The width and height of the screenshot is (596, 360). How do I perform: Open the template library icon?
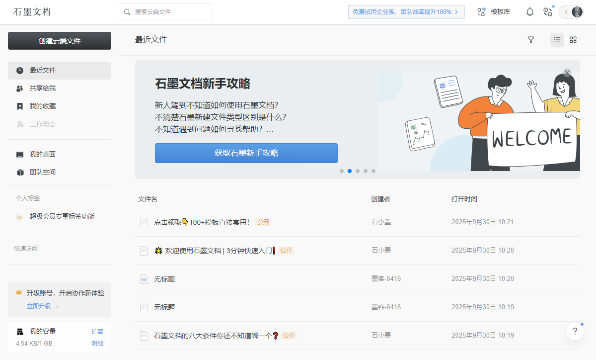tap(481, 12)
